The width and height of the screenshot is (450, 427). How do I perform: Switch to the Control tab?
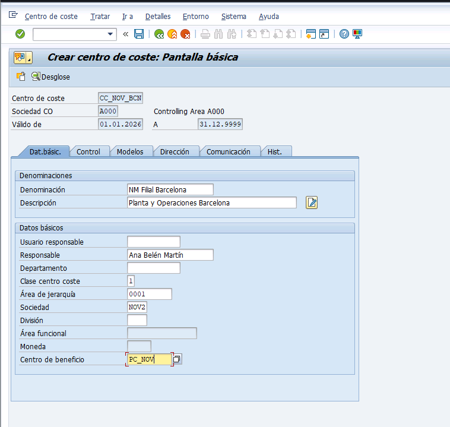88,151
